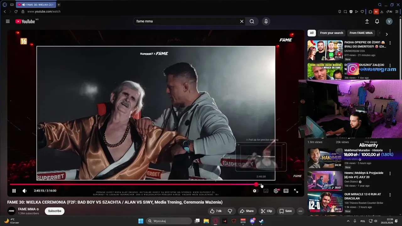The width and height of the screenshot is (402, 226).
Task: Click the Wyszukaj taskbar search box
Action: [169, 221]
